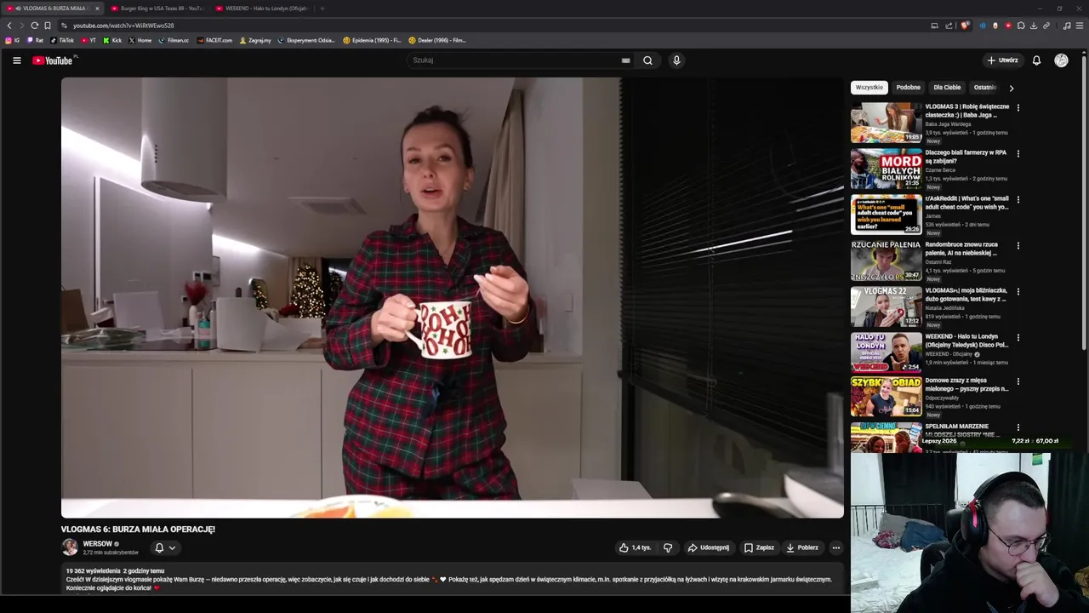Bookmark this page icon
This screenshot has width=1089, height=613.
(48, 26)
